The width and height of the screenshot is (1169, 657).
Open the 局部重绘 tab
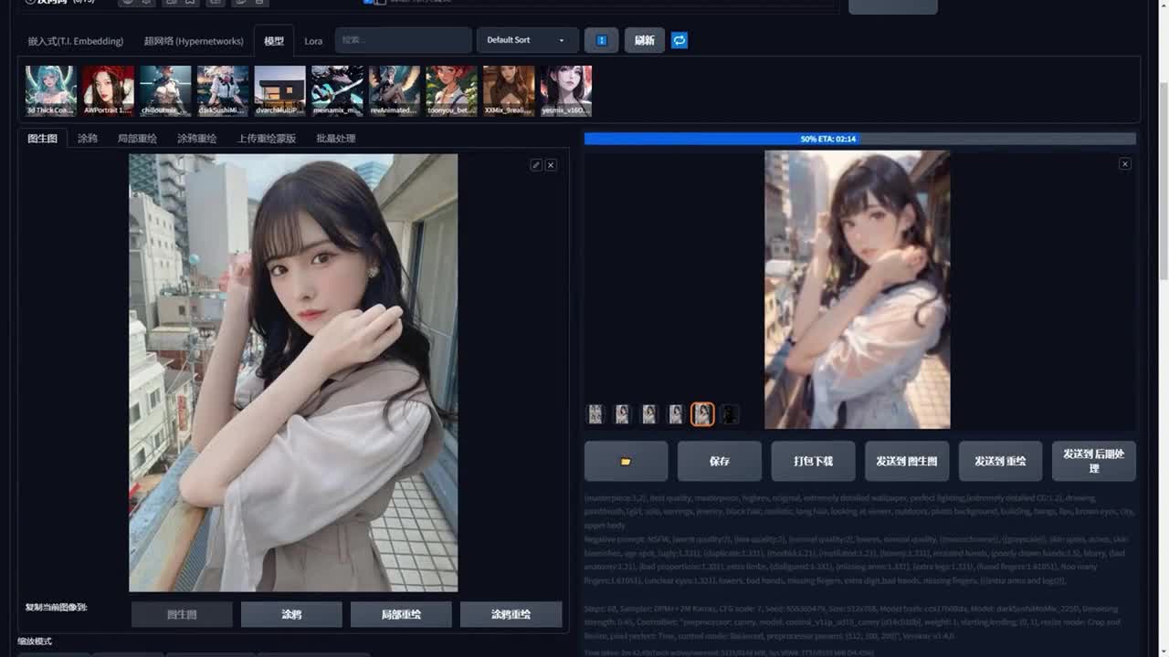click(x=137, y=139)
